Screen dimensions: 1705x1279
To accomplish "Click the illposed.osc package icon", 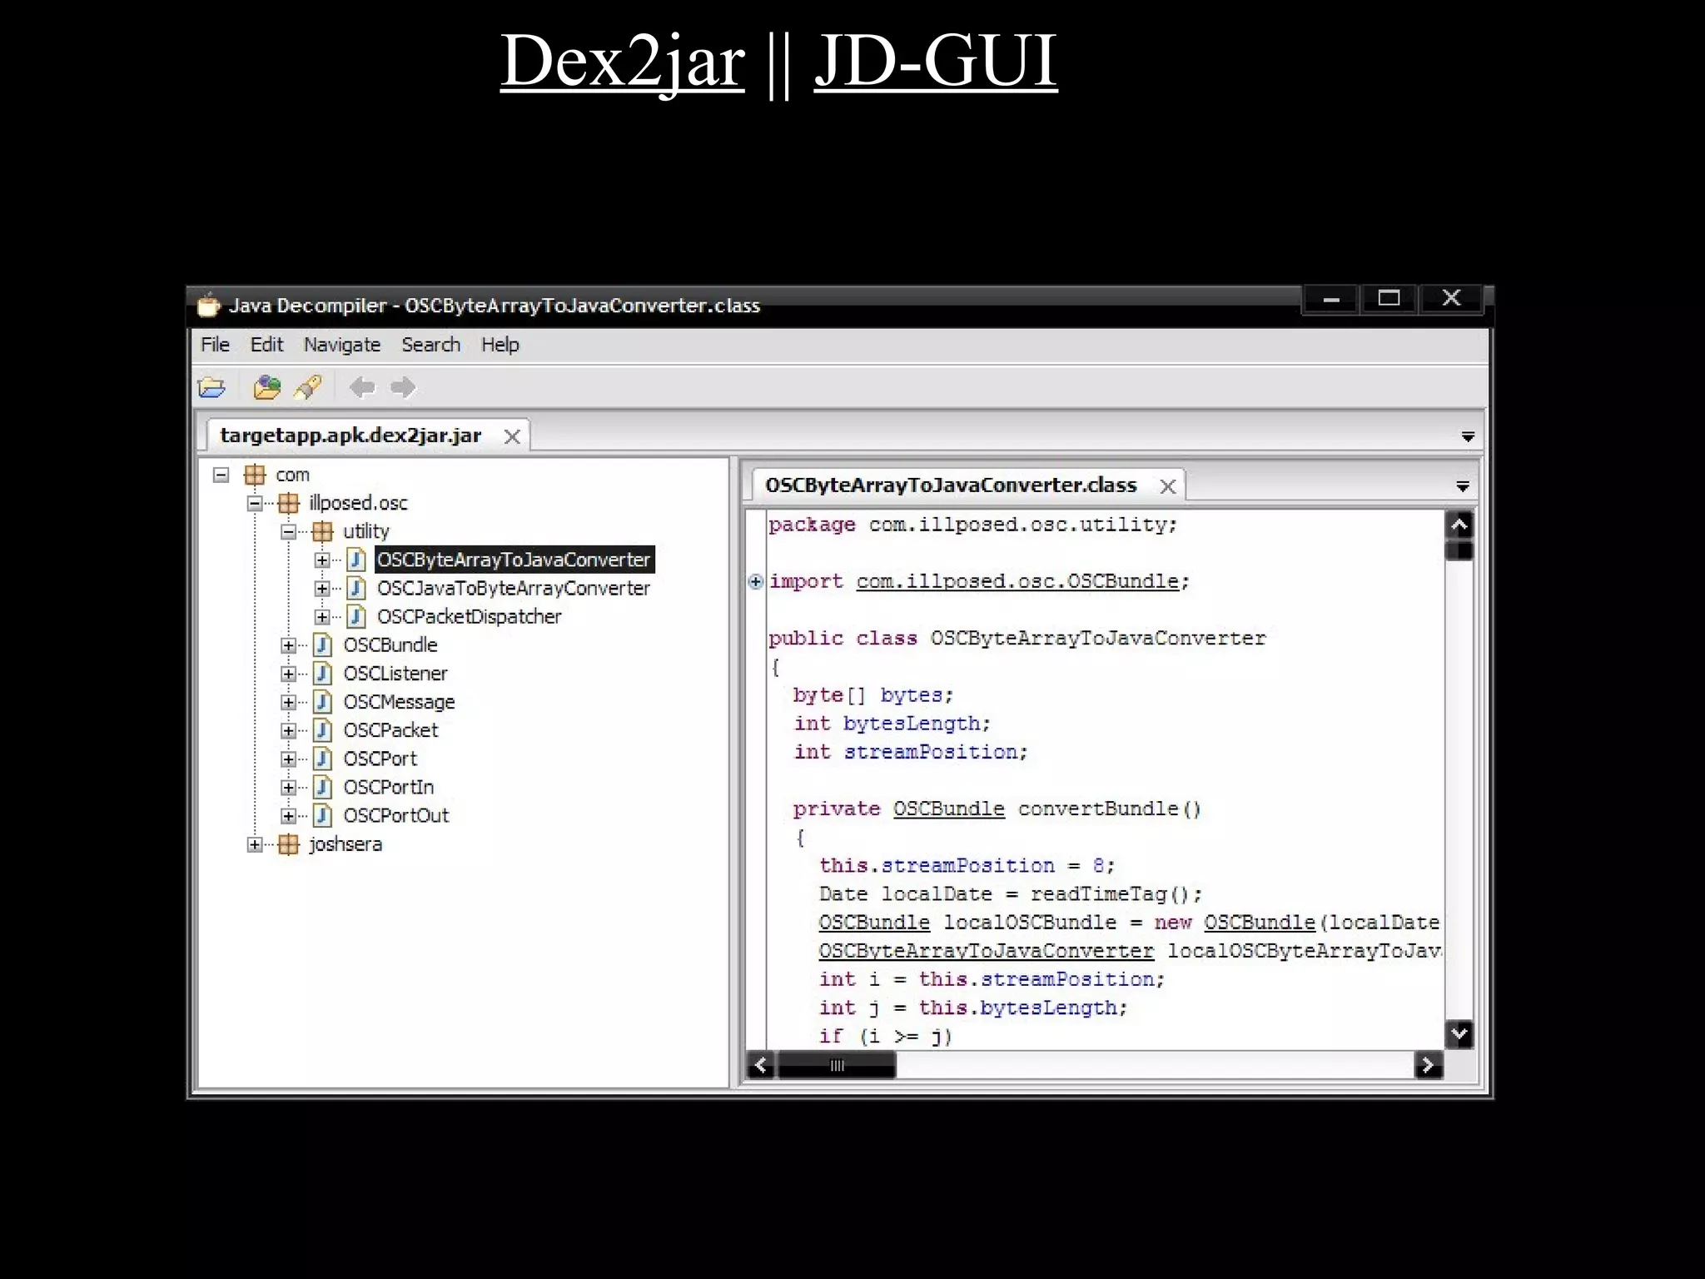I will (x=289, y=503).
